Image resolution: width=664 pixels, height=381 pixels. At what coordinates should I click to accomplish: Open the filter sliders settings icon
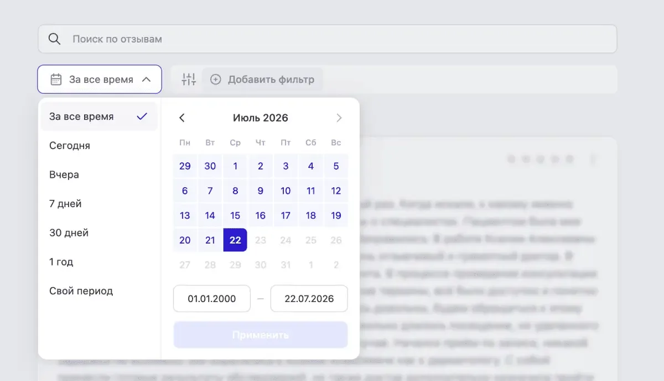189,80
